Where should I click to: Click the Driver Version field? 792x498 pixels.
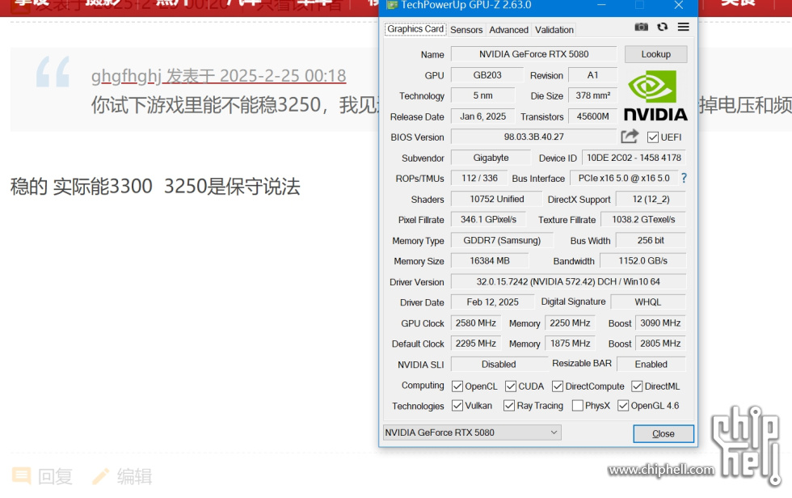pyautogui.click(x=568, y=282)
